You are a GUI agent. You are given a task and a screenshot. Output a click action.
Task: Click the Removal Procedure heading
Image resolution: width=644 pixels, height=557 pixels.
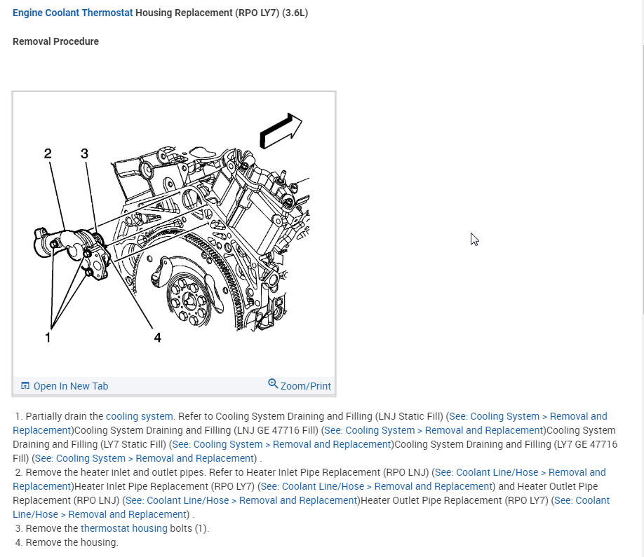point(56,41)
